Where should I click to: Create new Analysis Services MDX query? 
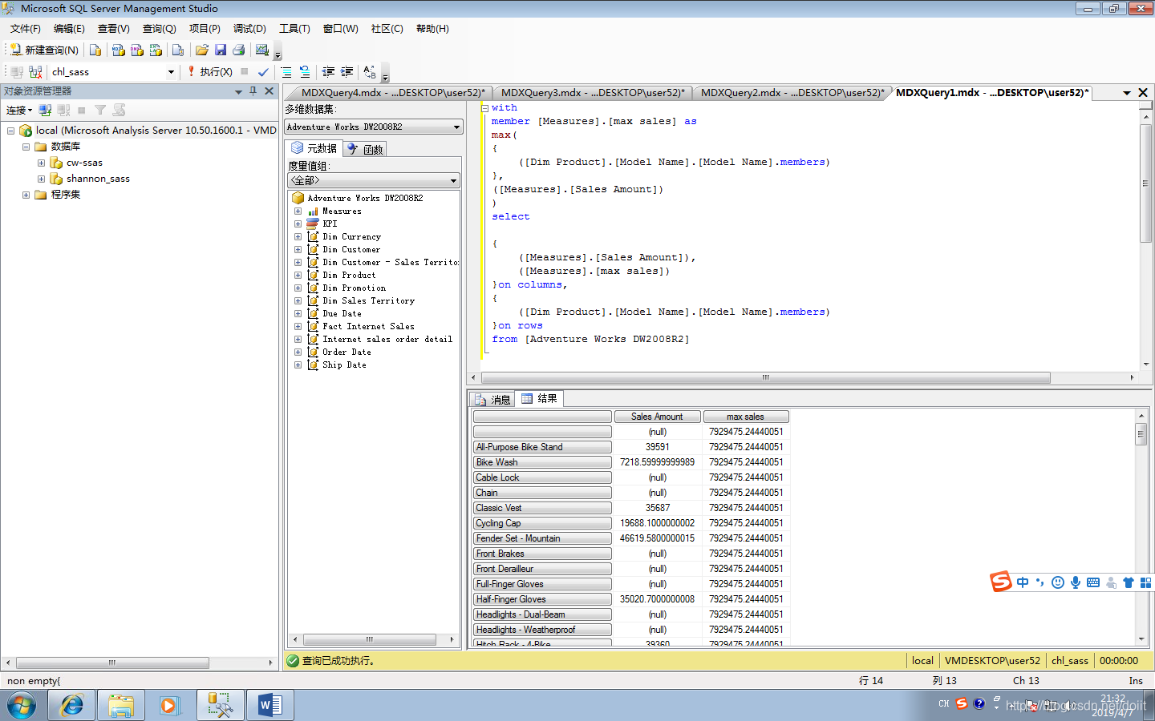[x=119, y=50]
